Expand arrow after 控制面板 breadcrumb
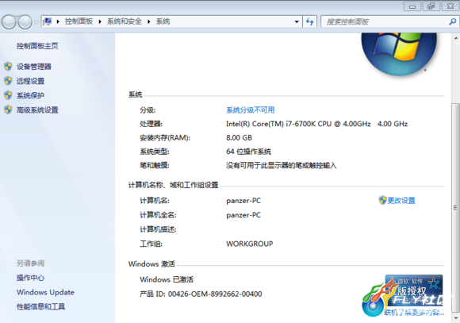Screen dimensions: 460x323 [x=100, y=21]
